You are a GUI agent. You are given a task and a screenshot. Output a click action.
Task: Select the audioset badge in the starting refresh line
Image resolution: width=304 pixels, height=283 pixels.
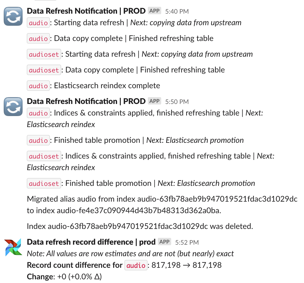click(44, 54)
